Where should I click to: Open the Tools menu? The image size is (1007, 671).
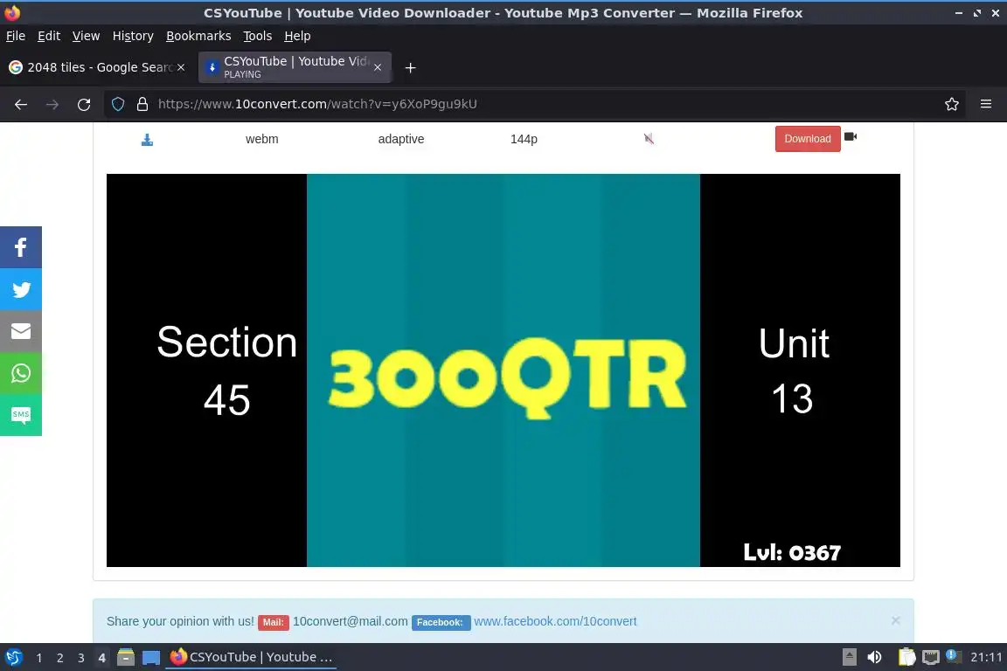pyautogui.click(x=258, y=36)
